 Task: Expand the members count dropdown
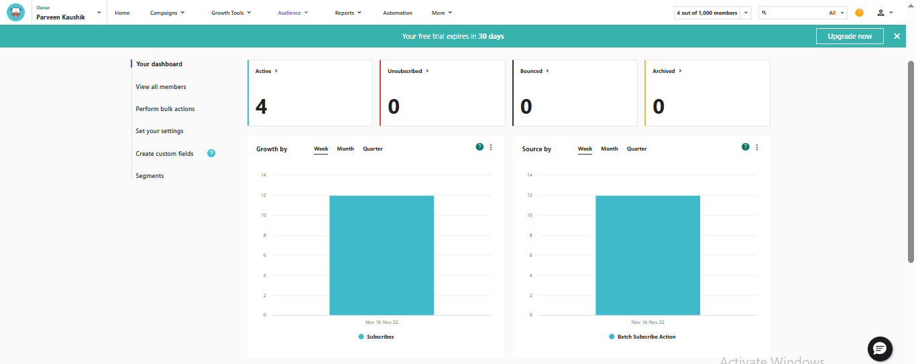(x=746, y=13)
